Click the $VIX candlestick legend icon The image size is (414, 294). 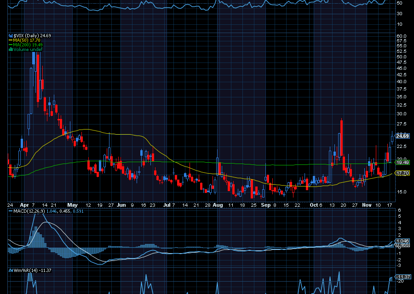tap(10, 35)
